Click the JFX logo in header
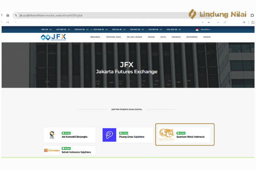 [53, 37]
